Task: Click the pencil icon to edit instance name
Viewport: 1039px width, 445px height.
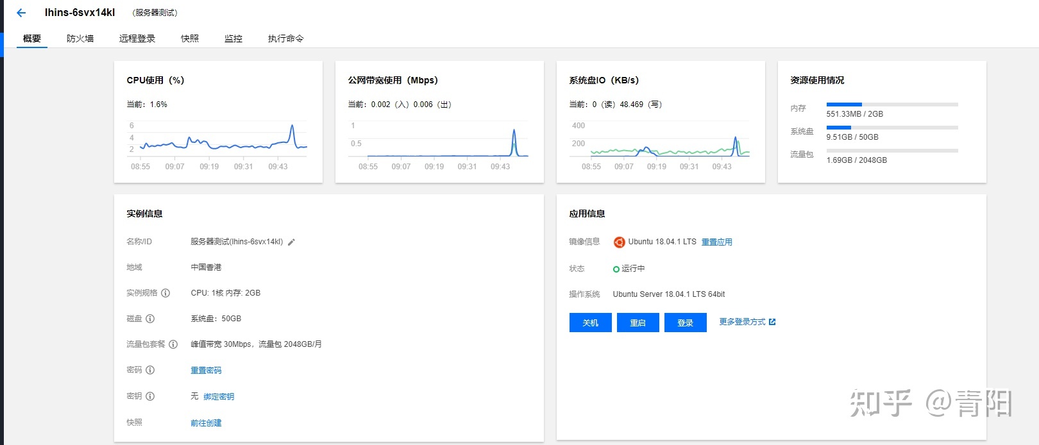Action: [x=291, y=242]
